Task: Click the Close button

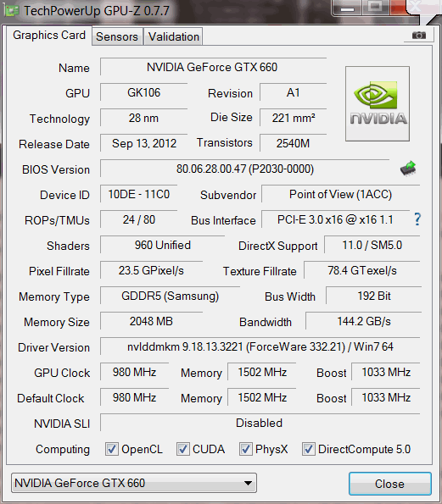Action: 390,484
